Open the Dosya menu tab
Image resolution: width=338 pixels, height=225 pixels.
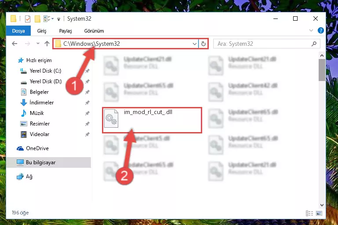point(18,31)
